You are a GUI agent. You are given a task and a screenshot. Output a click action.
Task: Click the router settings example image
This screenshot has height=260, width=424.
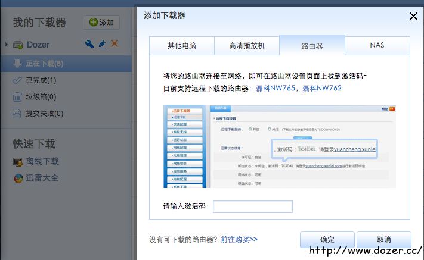tap(280, 146)
